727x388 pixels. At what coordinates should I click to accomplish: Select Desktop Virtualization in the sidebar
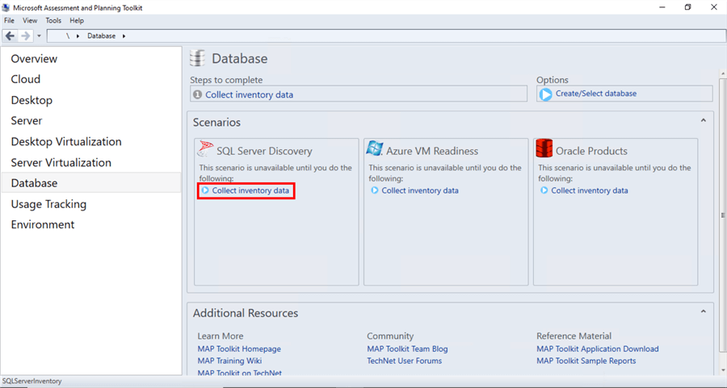coord(66,142)
